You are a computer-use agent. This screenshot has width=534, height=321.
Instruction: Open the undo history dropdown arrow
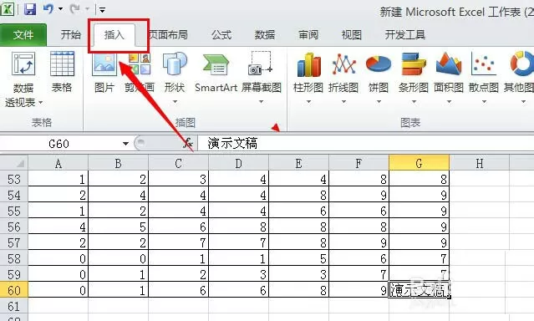tap(60, 9)
